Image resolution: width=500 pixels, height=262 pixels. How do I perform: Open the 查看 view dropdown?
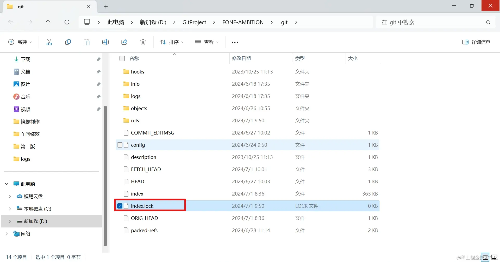[207, 42]
